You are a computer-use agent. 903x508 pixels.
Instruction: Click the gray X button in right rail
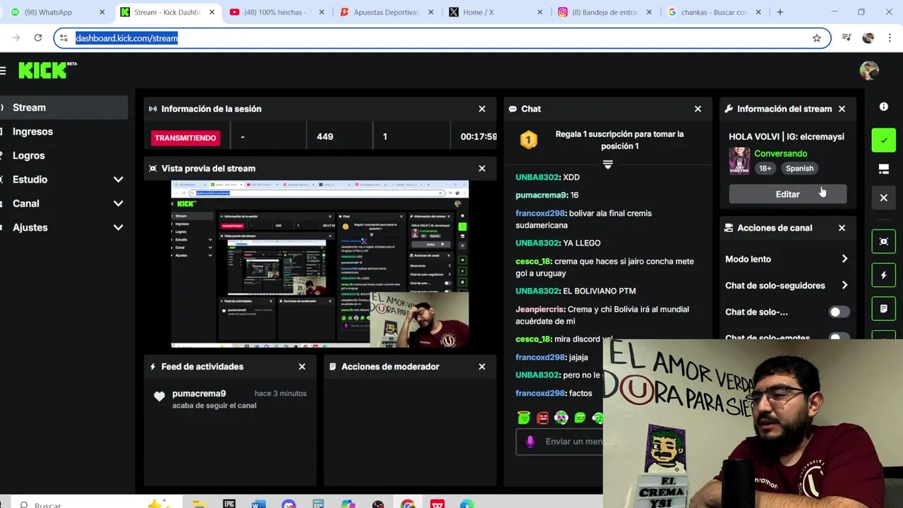click(x=883, y=198)
